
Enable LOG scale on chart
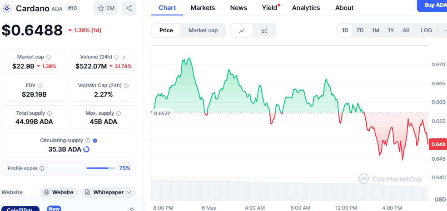[427, 30]
